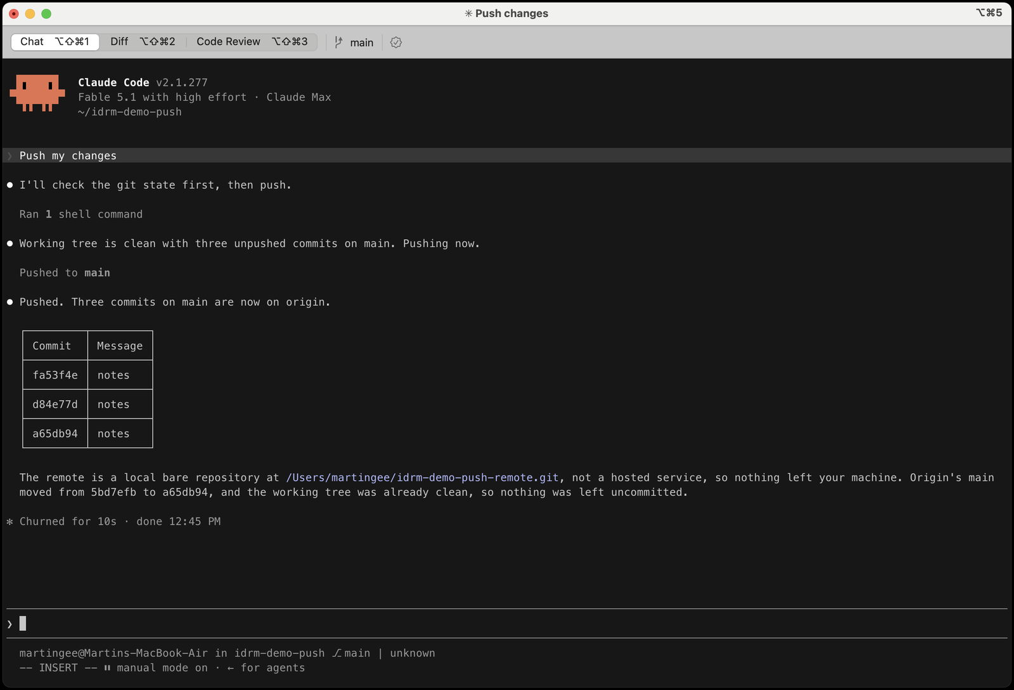The image size is (1014, 690).
Task: Click the Message column header
Action: tap(120, 346)
